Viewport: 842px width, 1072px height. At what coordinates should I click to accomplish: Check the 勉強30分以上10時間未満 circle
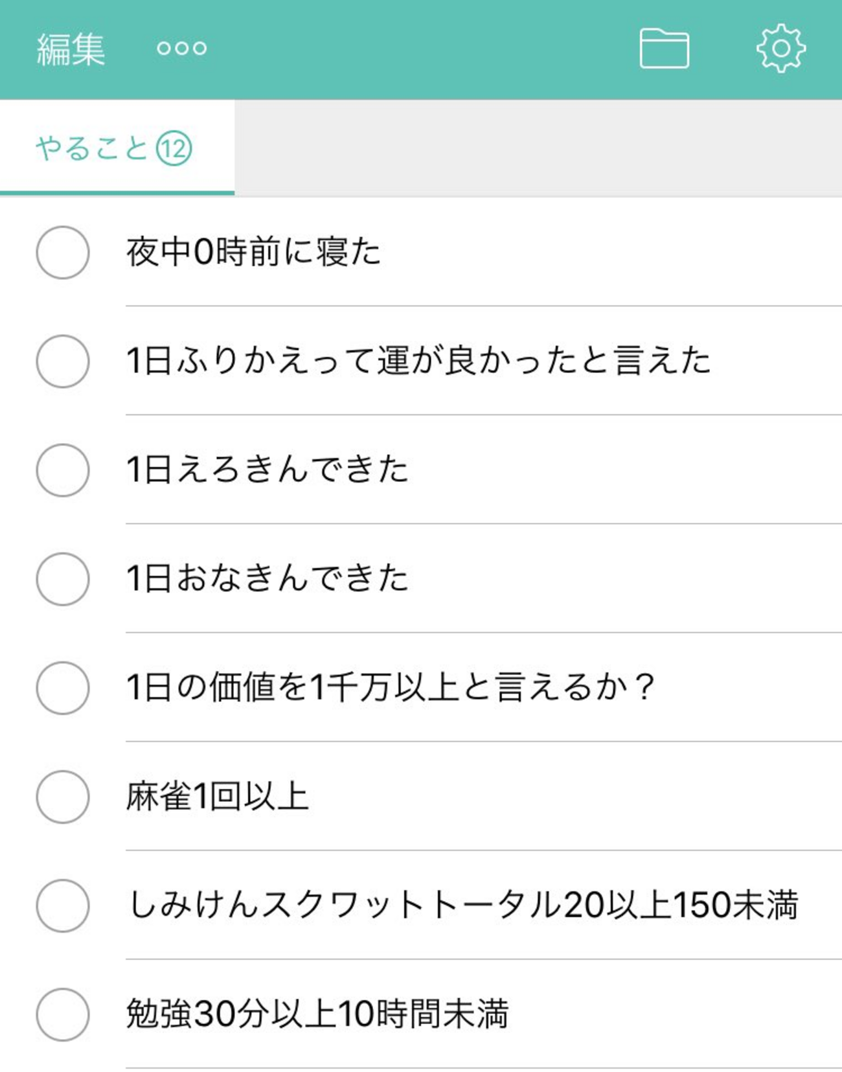[63, 1014]
